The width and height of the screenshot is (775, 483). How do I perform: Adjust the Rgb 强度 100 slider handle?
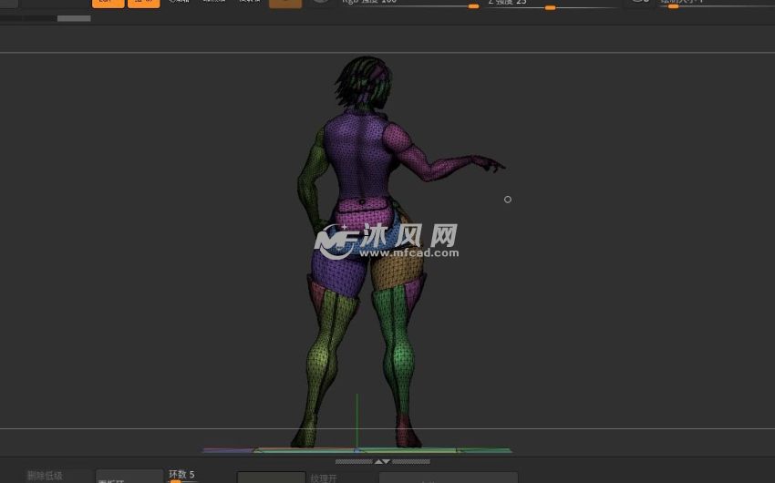(x=473, y=6)
